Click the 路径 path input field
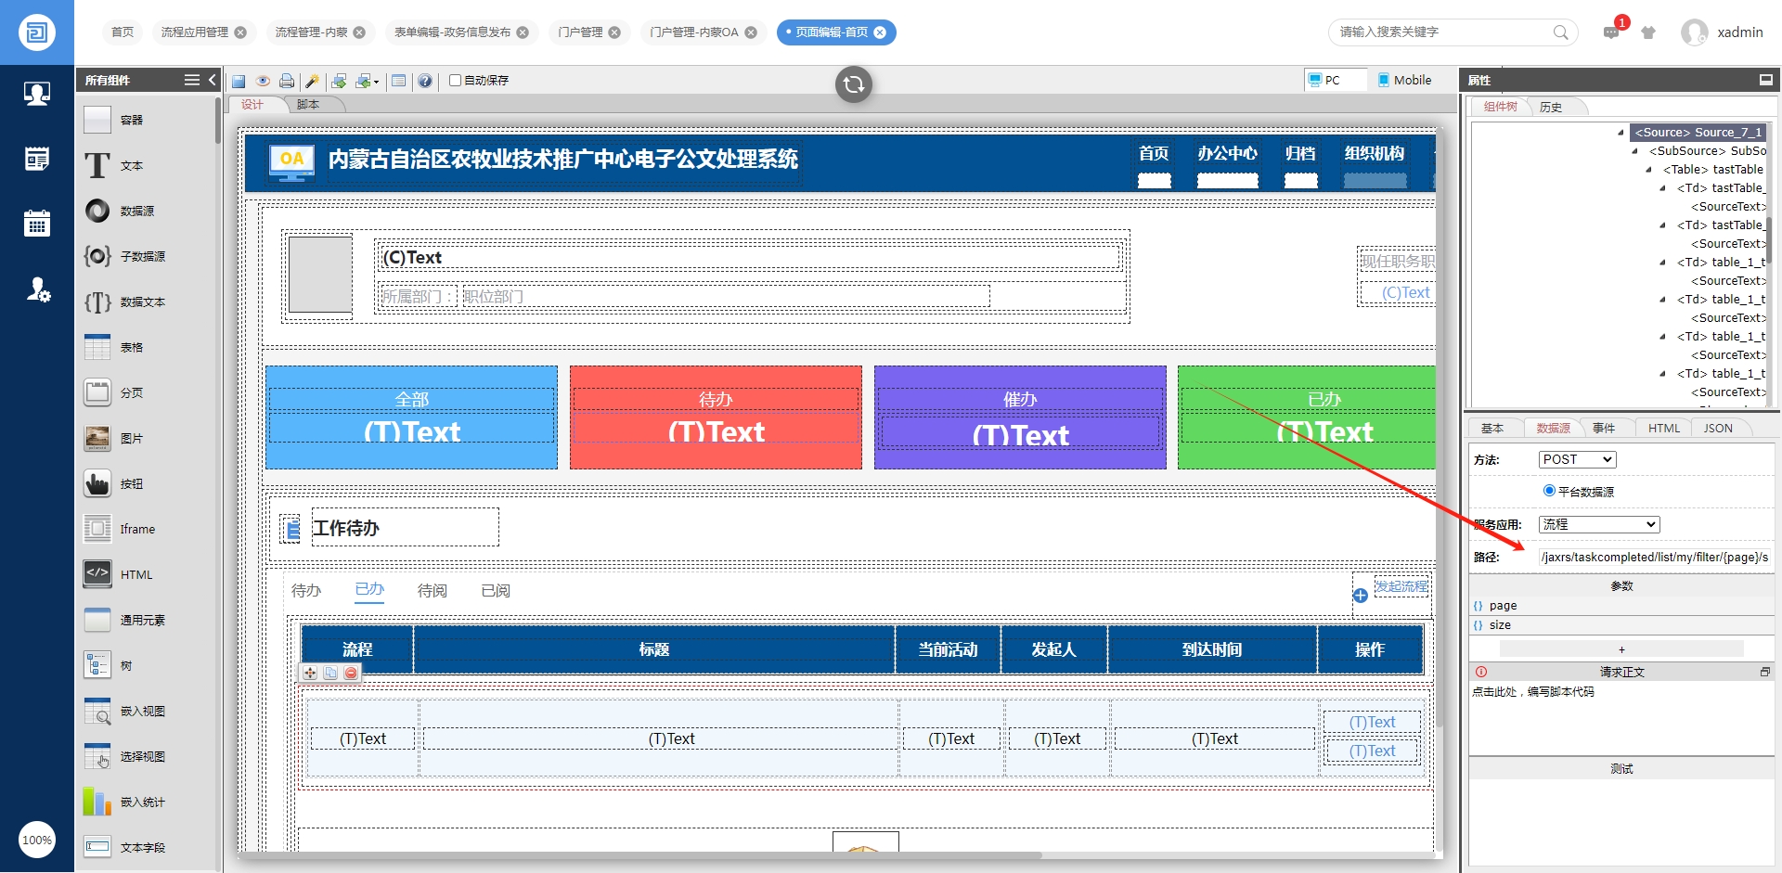This screenshot has width=1782, height=873. tap(1654, 558)
